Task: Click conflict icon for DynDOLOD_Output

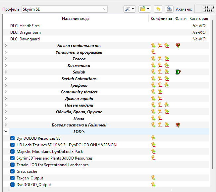Action: [153, 185]
